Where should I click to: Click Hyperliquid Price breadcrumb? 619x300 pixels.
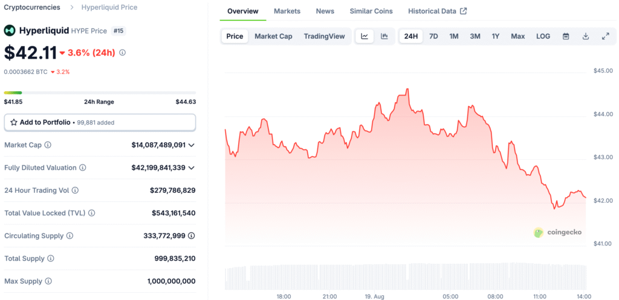point(109,7)
